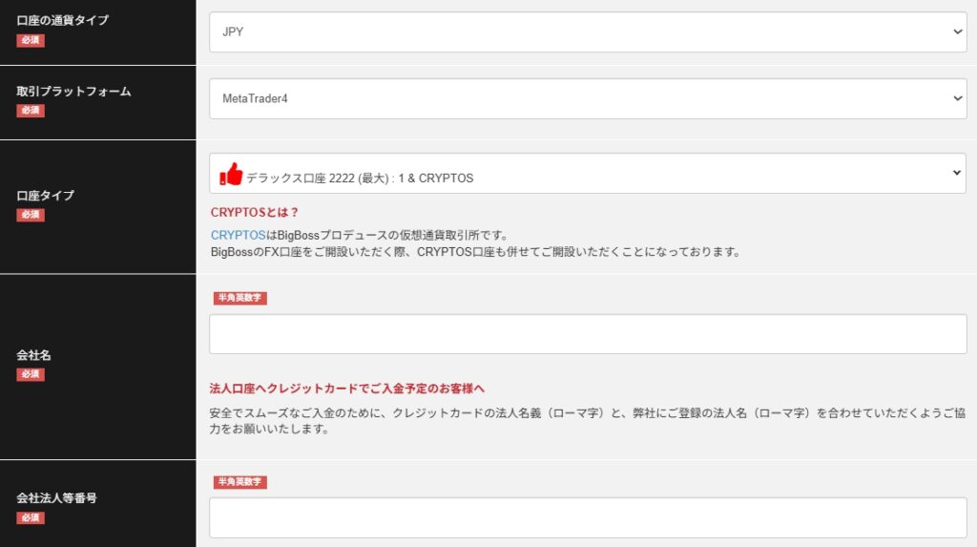Screen dimensions: 977x547
Task: Open the JPY account currency dropdown
Action: tap(588, 32)
